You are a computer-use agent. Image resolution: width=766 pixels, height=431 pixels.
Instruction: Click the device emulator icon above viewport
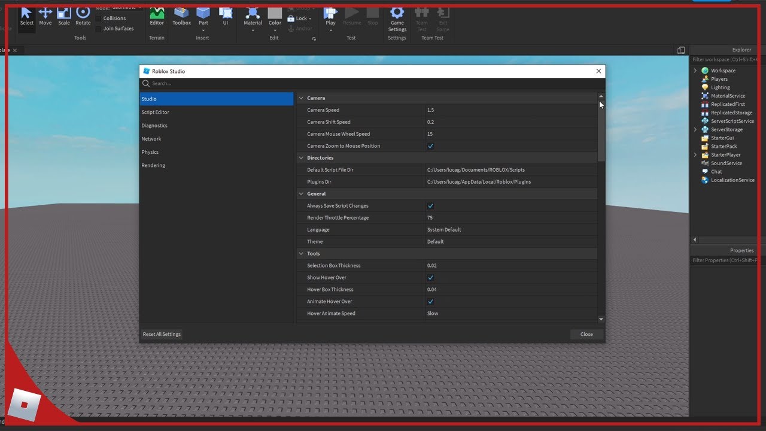tap(681, 50)
